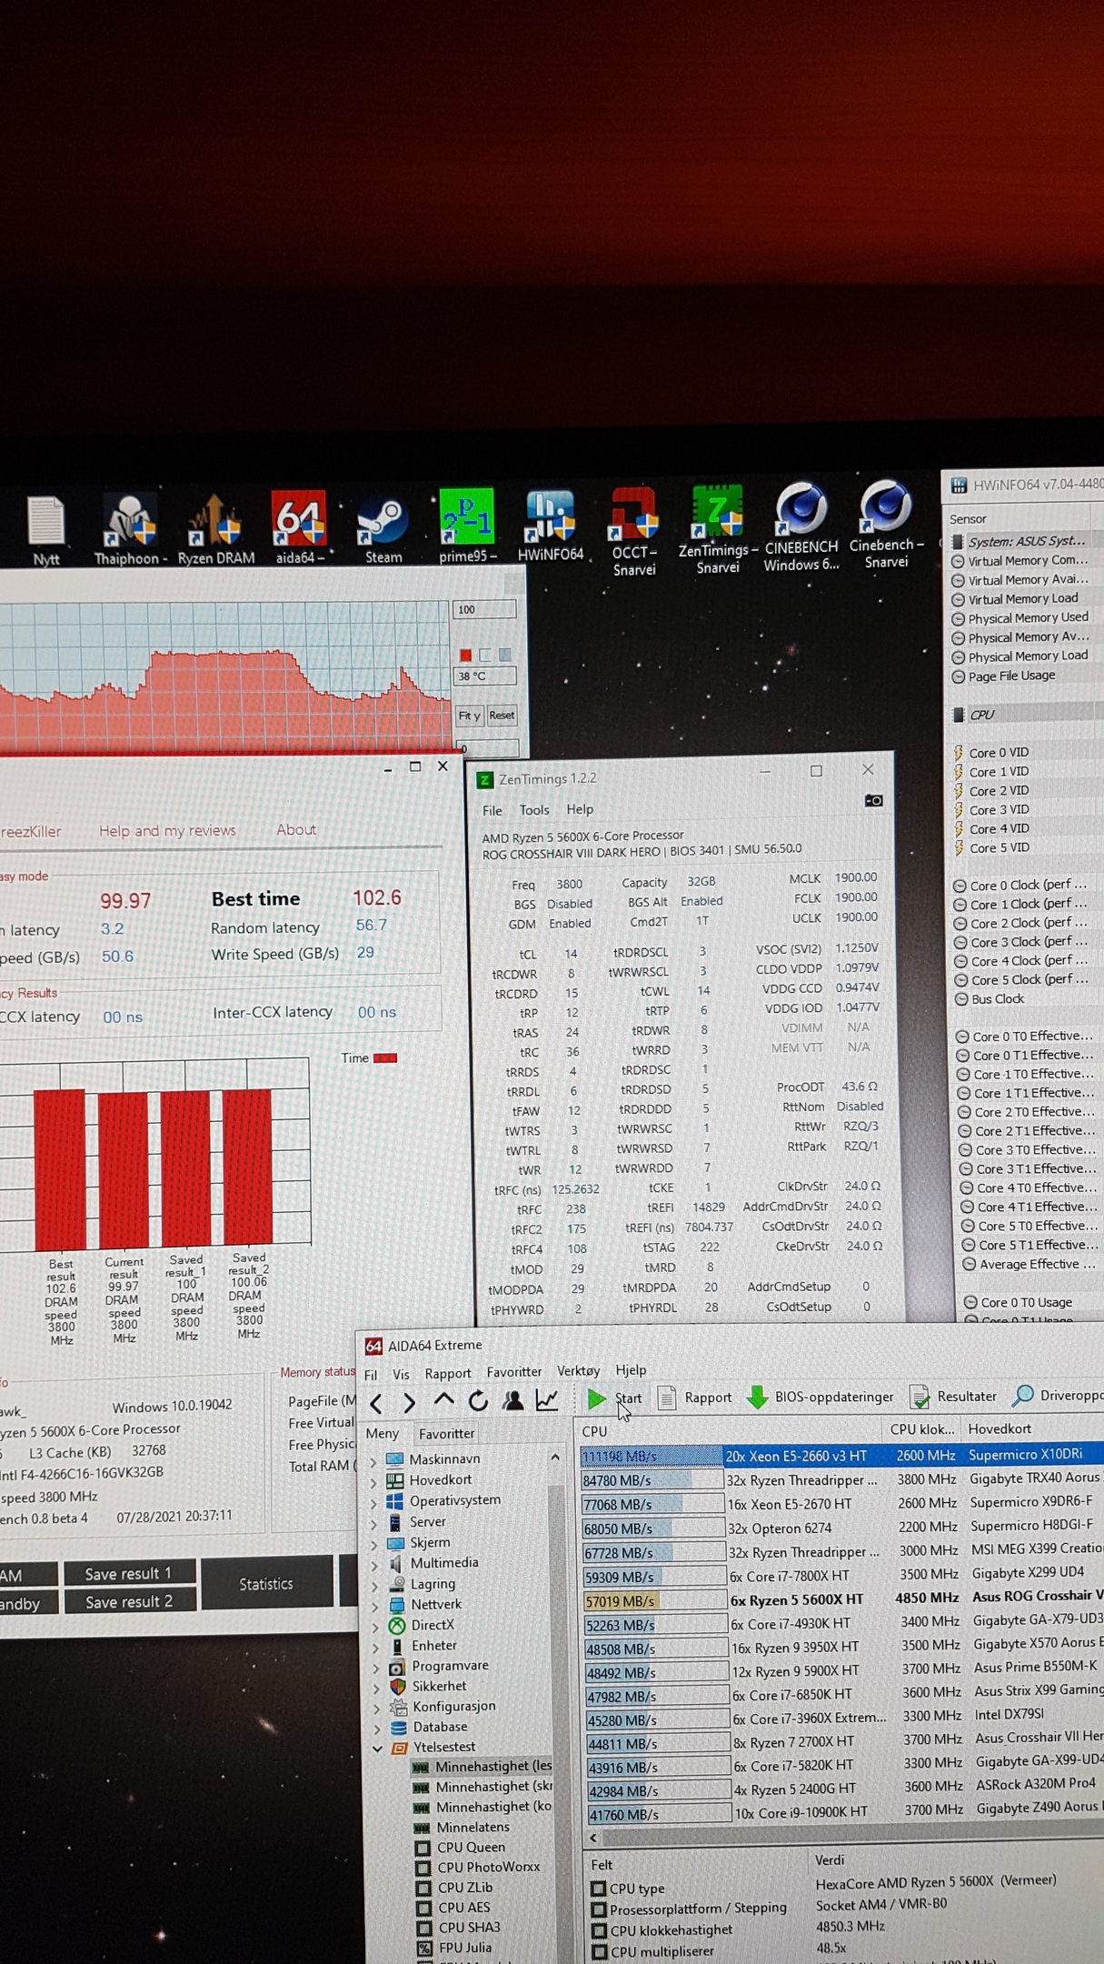Expand the Programvare tree node
1104x1964 pixels.
pos(377,1668)
